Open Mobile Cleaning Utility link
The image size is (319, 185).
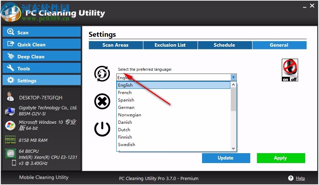(x=44, y=177)
